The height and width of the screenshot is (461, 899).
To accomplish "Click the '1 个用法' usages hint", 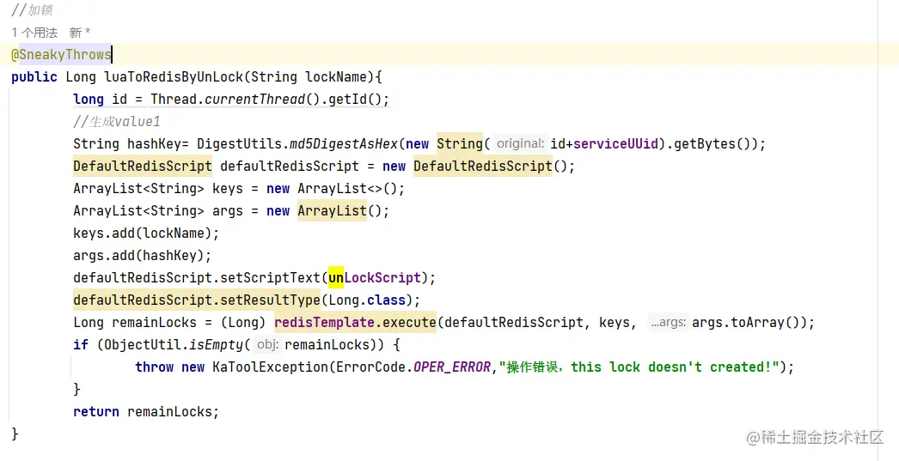I will 34,33.
